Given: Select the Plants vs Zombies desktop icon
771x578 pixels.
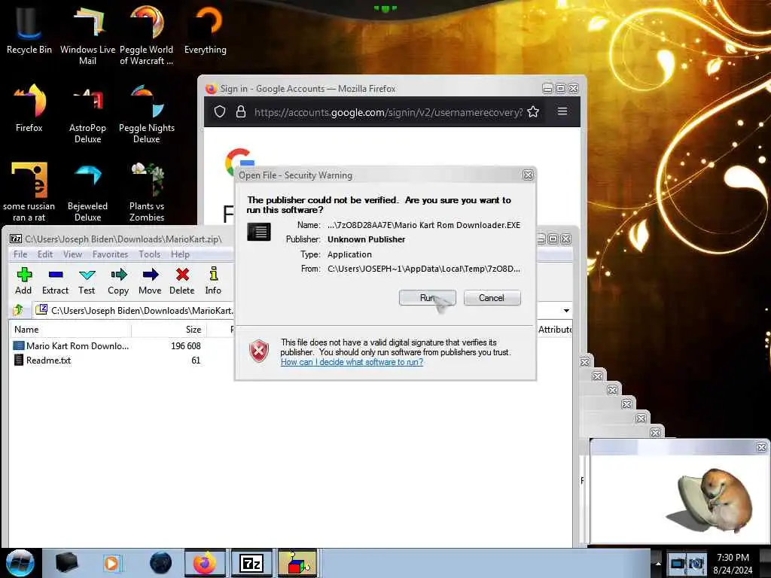Looking at the screenshot, I should [147, 193].
